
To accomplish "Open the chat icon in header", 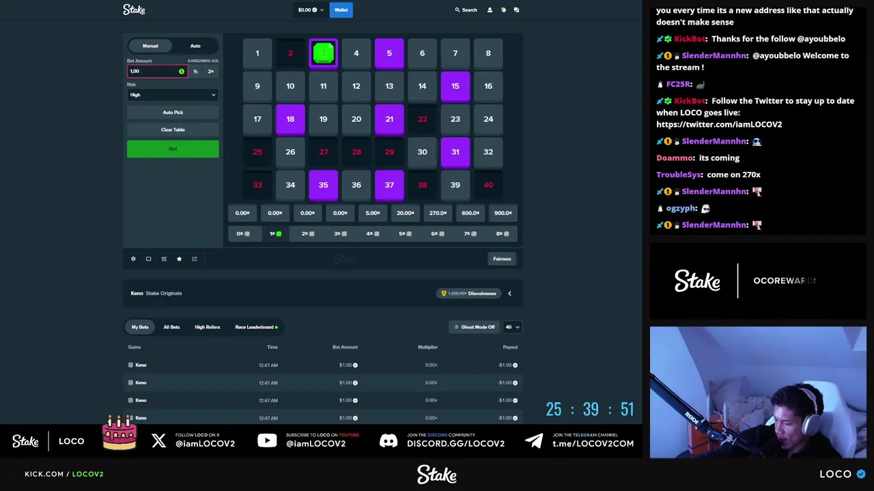I will (x=516, y=10).
